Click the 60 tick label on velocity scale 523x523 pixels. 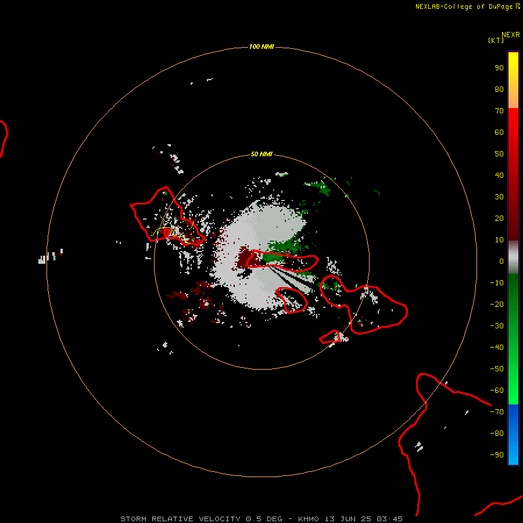coord(499,132)
